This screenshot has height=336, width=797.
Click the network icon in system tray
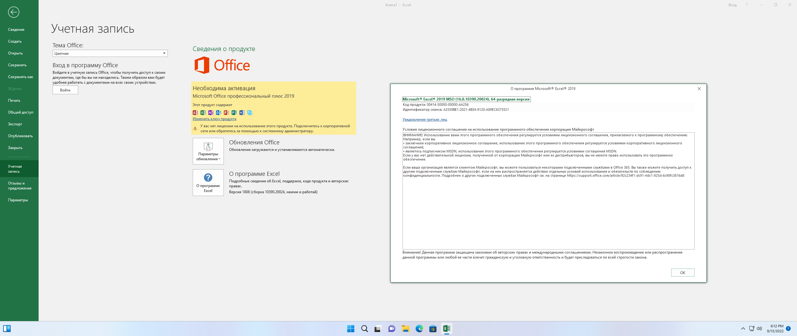752,329
